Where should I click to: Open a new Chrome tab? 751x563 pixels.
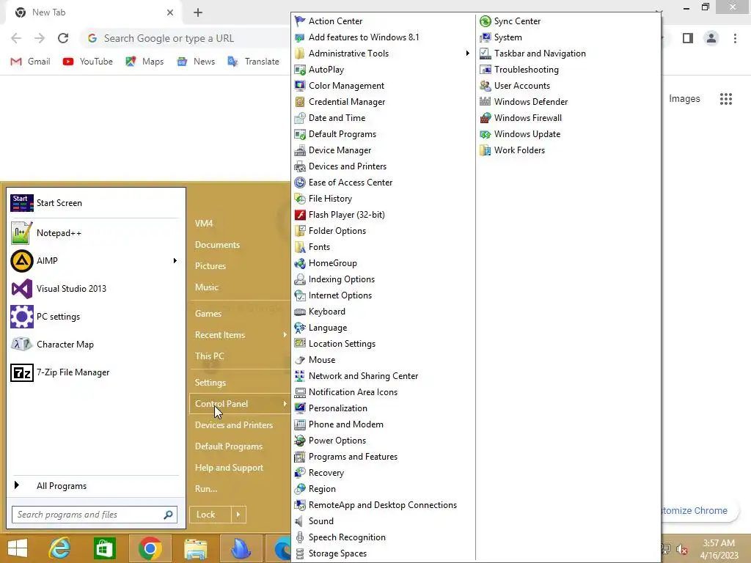(198, 12)
